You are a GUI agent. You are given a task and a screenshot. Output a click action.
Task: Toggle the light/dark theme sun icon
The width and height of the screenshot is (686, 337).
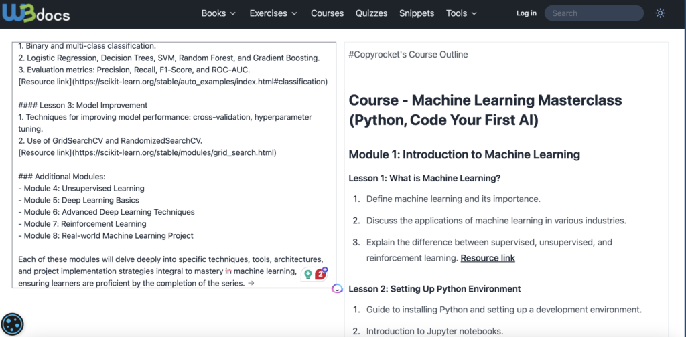pyautogui.click(x=660, y=13)
